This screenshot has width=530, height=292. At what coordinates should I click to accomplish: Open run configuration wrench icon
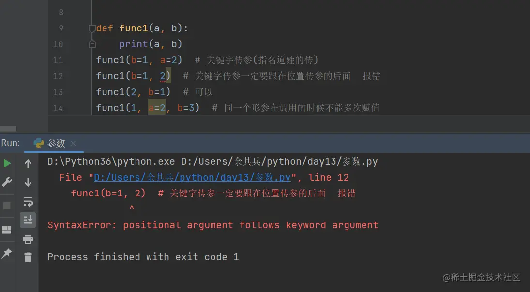click(7, 182)
